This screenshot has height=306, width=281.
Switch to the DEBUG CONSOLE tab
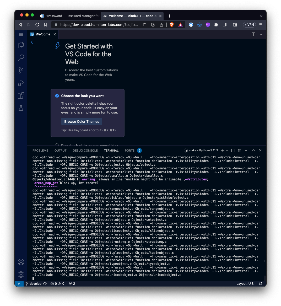point(85,151)
